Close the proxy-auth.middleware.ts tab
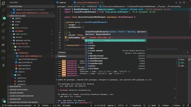This screenshot has width=191, height=107. (102, 3)
